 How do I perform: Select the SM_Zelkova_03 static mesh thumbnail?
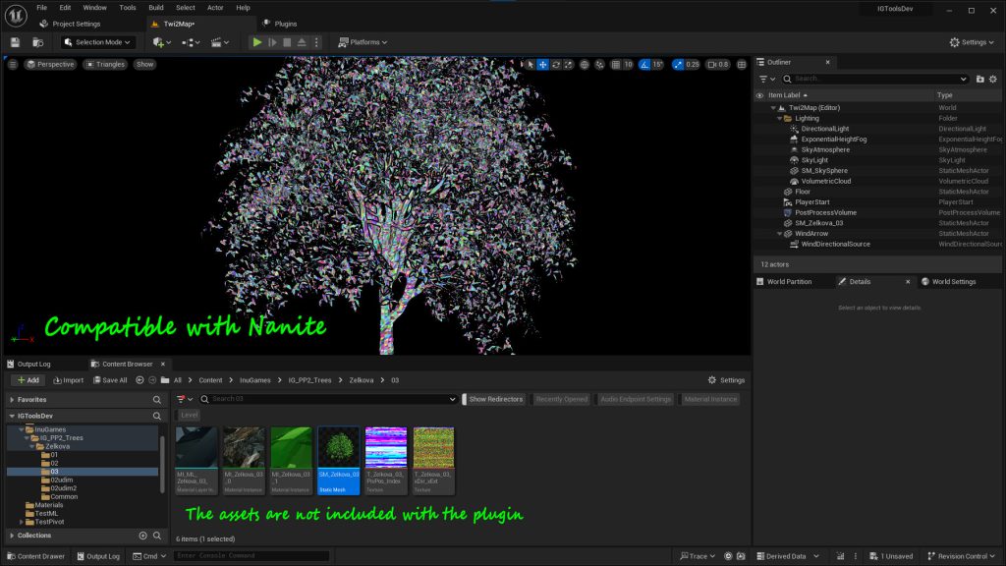(339, 460)
